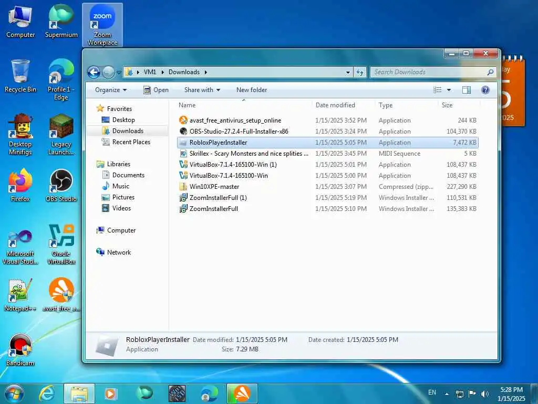The width and height of the screenshot is (538, 404).
Task: Expand address bar previous locations dropdown
Action: [348, 72]
